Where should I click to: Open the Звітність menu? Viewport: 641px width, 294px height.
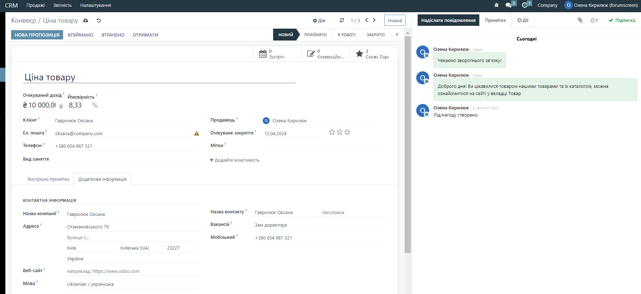(x=62, y=5)
